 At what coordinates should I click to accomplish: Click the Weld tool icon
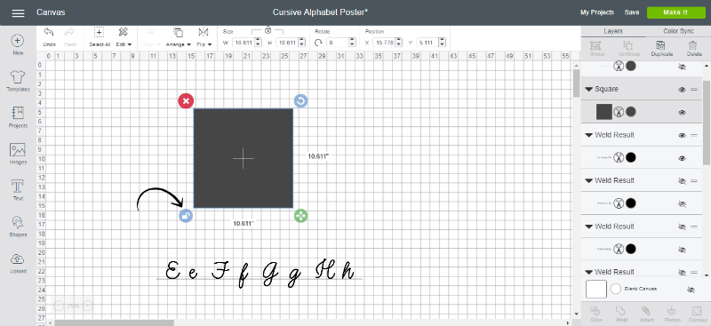click(x=620, y=311)
